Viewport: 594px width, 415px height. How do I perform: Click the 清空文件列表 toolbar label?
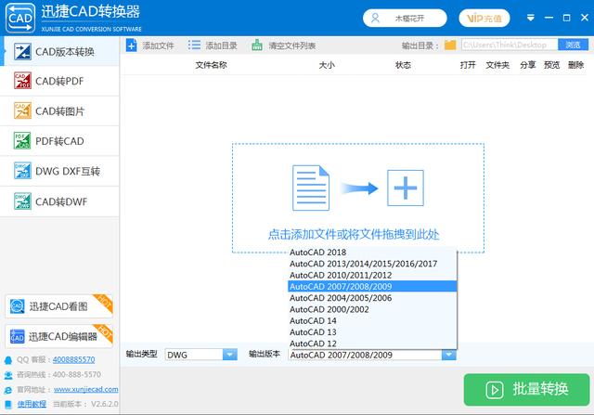point(292,45)
